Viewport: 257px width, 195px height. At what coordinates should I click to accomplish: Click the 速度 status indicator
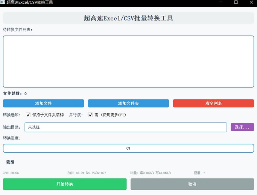pos(199,173)
